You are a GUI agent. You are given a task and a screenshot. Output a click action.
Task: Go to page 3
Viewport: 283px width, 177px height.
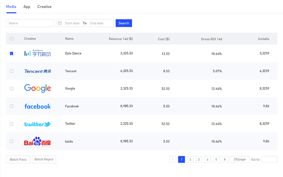click(199, 160)
